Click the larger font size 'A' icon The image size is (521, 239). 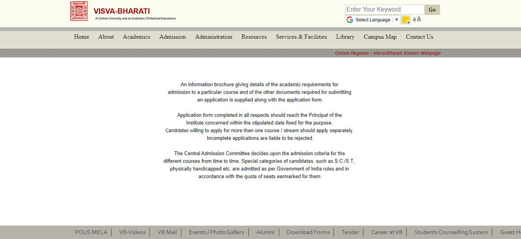pos(419,18)
